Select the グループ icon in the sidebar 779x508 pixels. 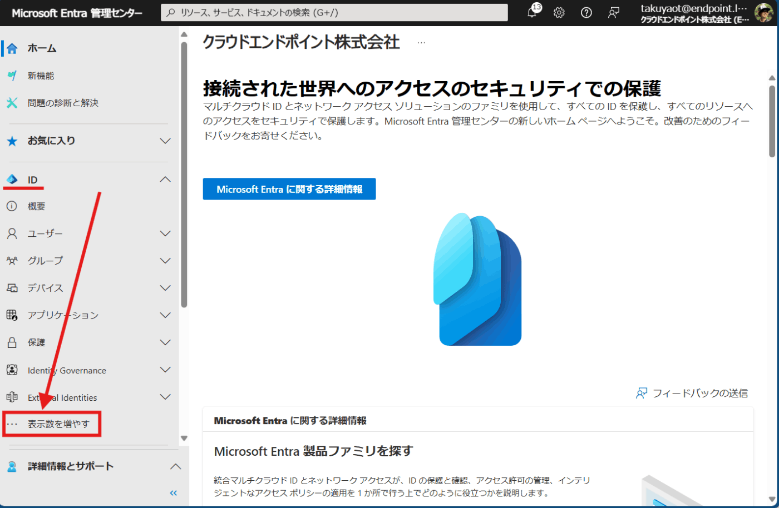(x=12, y=260)
